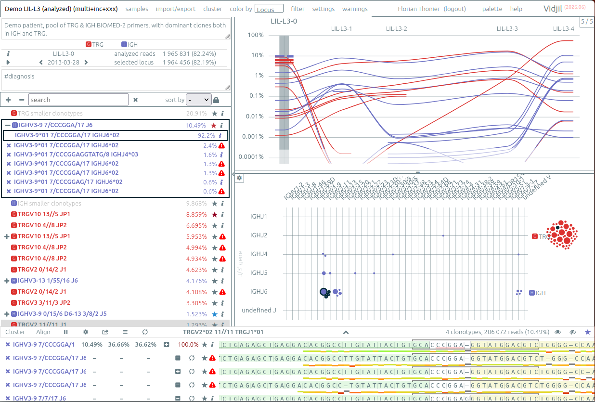Click the TRG red locus tag in scatterplot

click(x=534, y=236)
